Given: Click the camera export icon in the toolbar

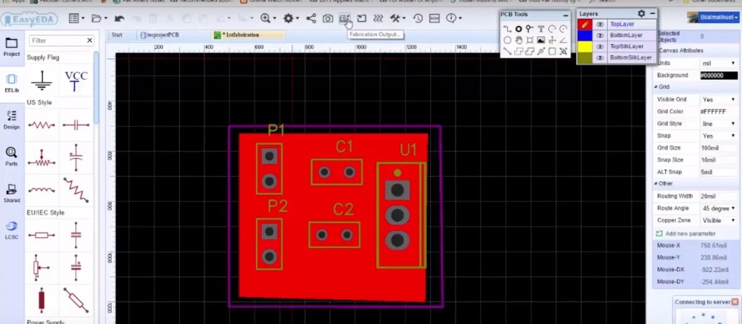Looking at the screenshot, I should pyautogui.click(x=327, y=18).
